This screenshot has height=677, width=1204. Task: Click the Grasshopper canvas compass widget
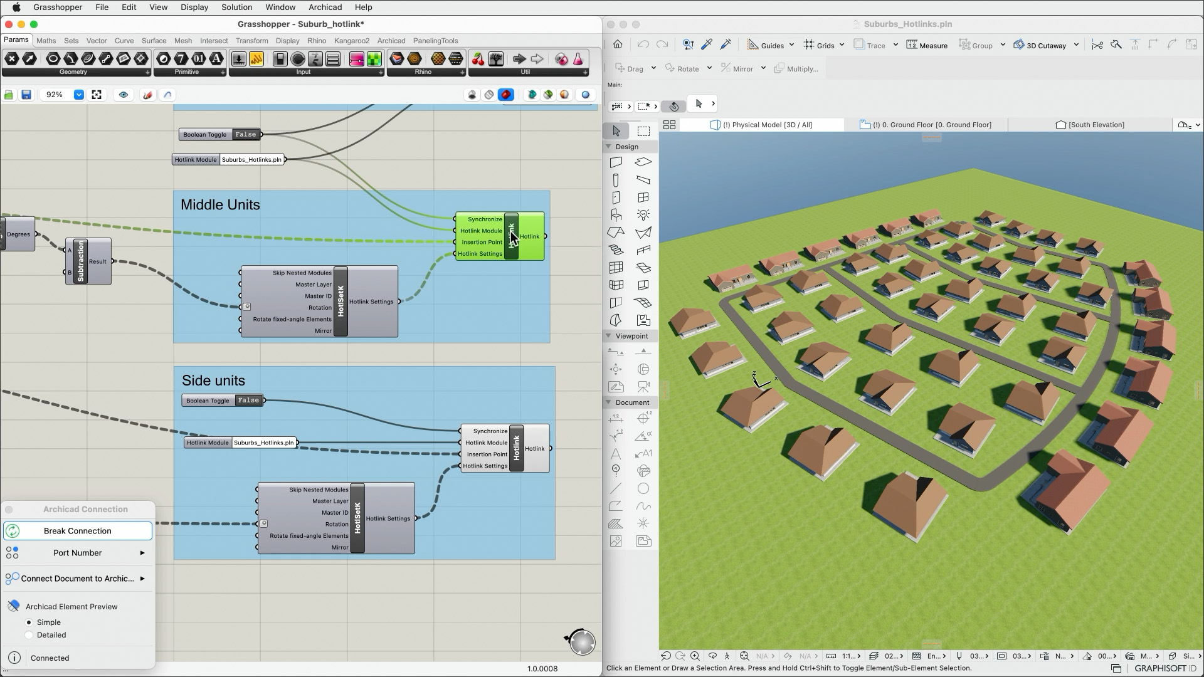pyautogui.click(x=581, y=641)
